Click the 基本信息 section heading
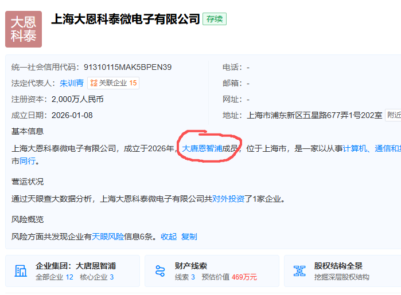Image resolution: width=401 pixels, height=295 pixels. (28, 131)
